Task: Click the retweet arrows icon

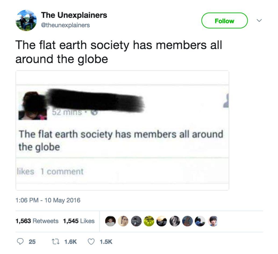Action: [55, 242]
